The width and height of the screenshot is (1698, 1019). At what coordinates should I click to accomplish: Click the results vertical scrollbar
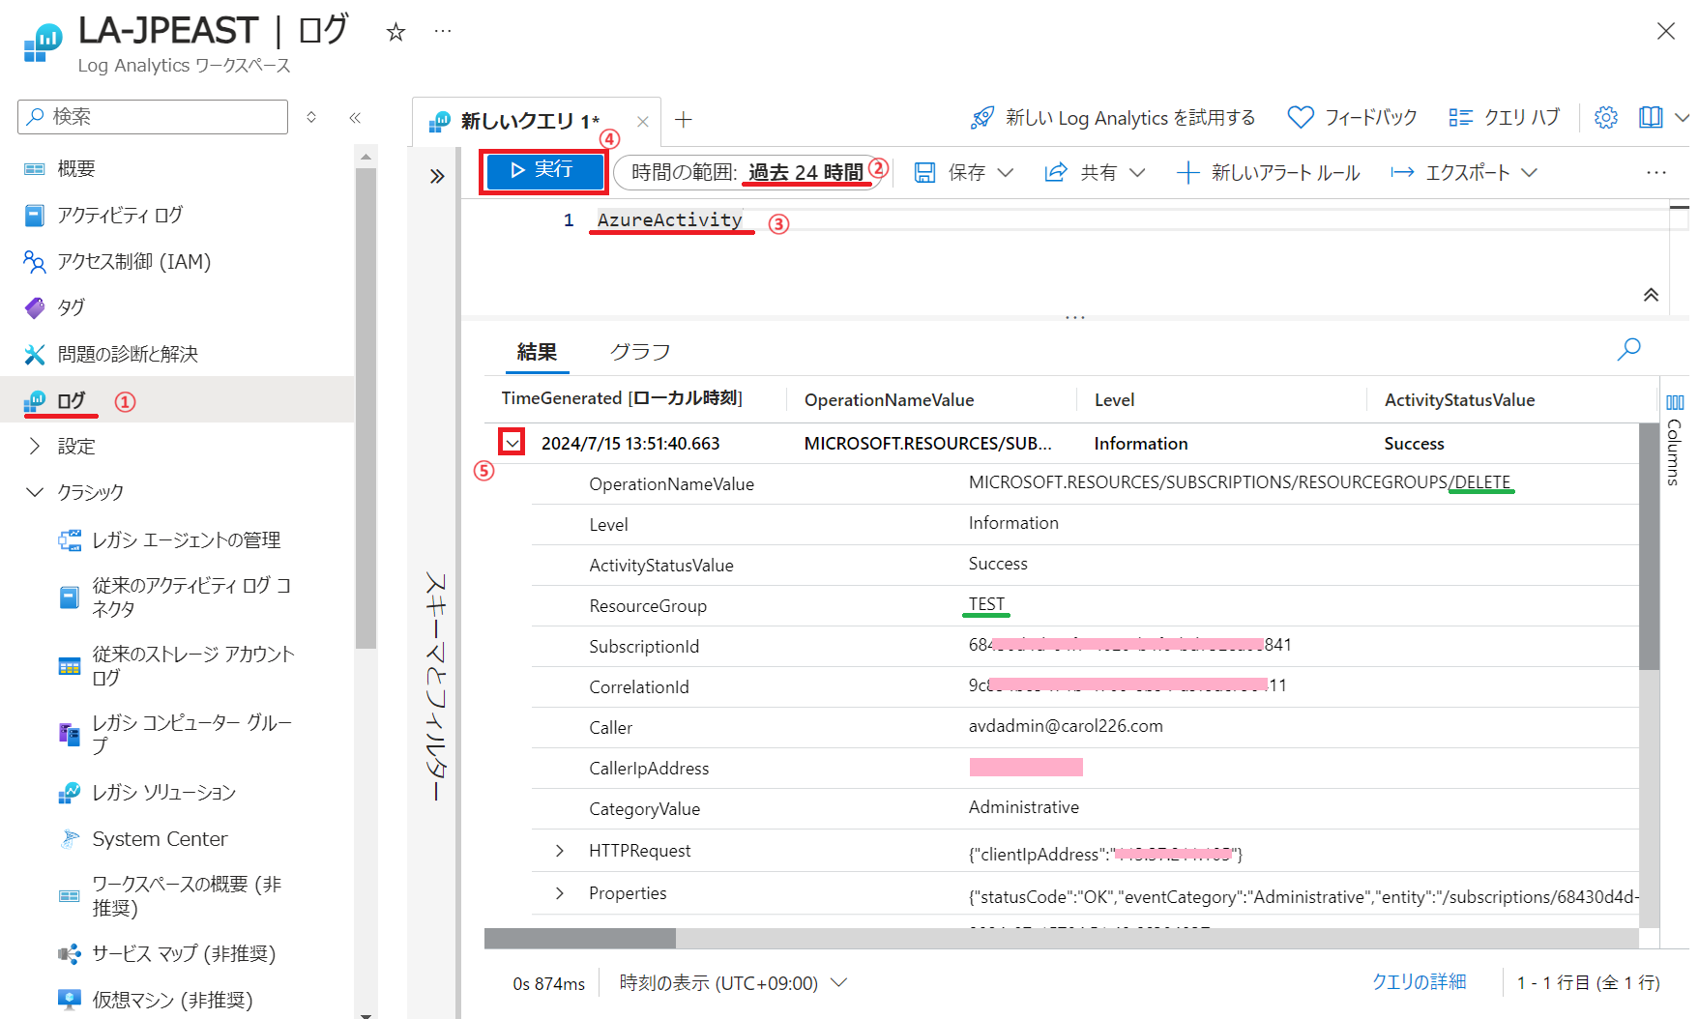tap(1650, 546)
